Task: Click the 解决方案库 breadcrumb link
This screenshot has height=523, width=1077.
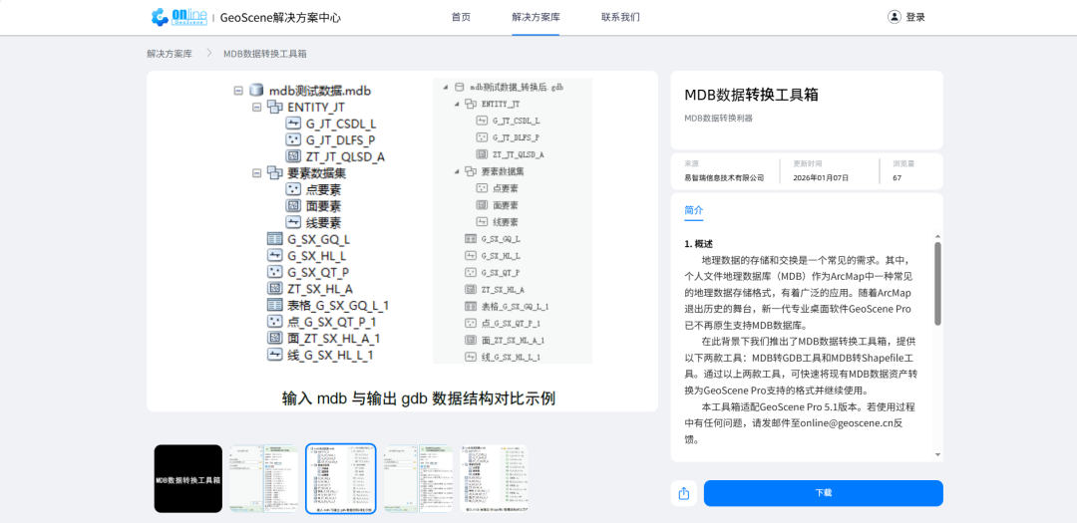Action: (169, 54)
